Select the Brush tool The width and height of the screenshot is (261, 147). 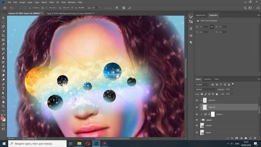(x=3, y=53)
